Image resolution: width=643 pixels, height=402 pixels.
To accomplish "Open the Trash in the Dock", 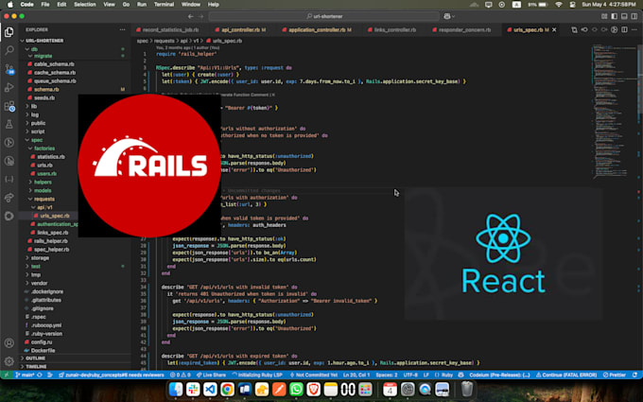I will [x=467, y=389].
